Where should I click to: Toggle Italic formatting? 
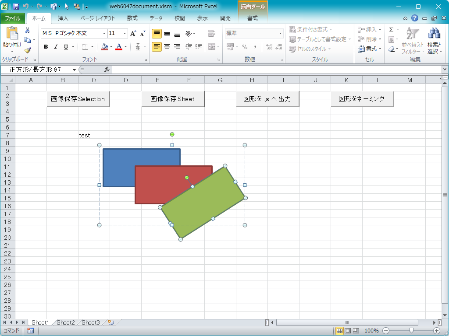(56, 47)
